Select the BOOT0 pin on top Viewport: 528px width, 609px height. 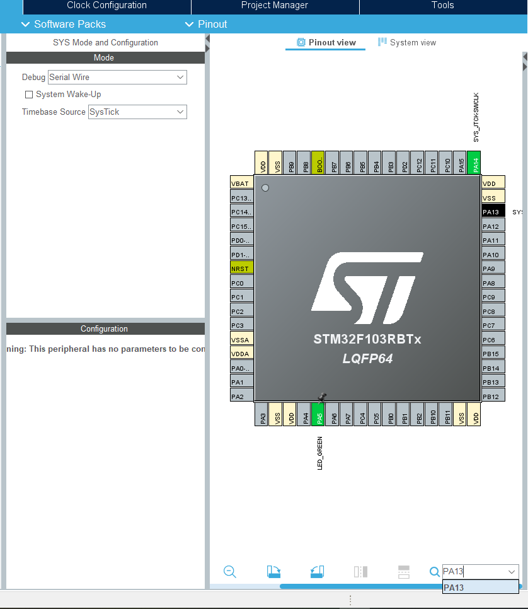pyautogui.click(x=318, y=163)
